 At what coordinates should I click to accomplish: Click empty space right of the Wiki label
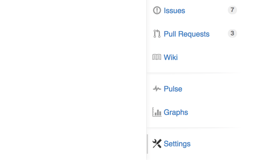tap(209, 57)
